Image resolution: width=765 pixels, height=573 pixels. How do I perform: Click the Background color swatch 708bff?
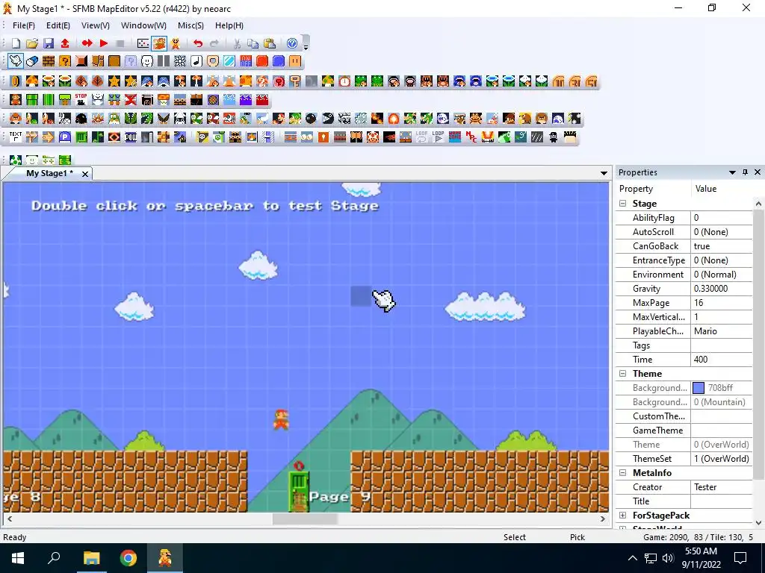tap(699, 388)
